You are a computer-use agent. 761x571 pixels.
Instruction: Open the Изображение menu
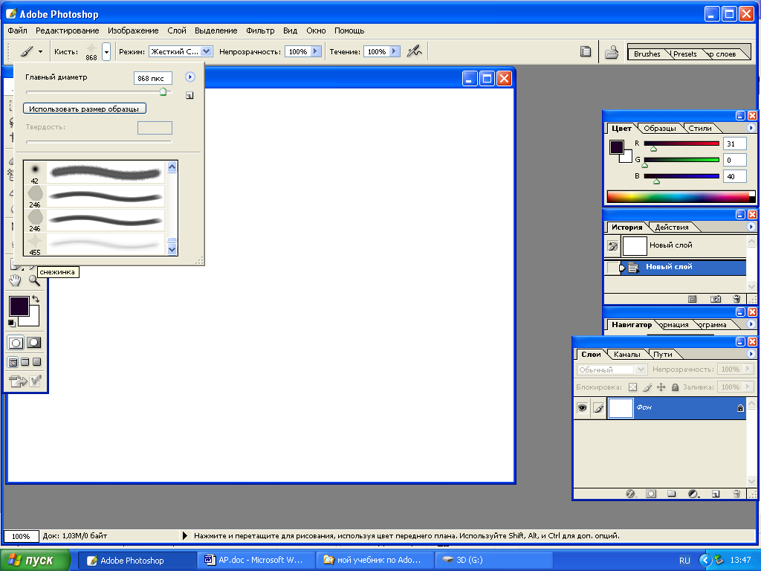[x=133, y=30]
